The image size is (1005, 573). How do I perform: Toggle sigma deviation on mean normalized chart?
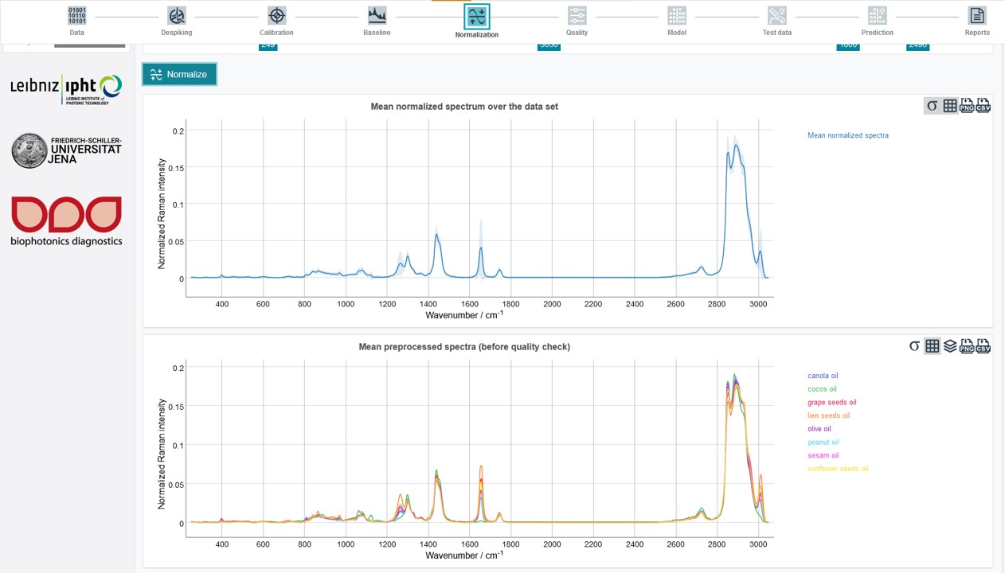pos(933,106)
